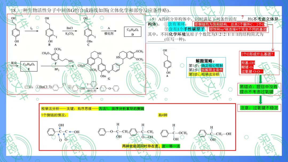Select "第3步：枚举法分析"
Viewport: 288px width, 162px height.
204,74
